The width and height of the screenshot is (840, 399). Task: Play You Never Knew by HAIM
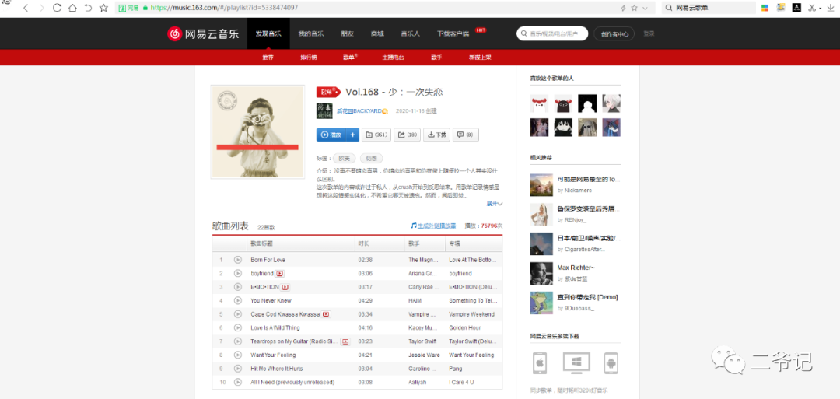point(238,300)
